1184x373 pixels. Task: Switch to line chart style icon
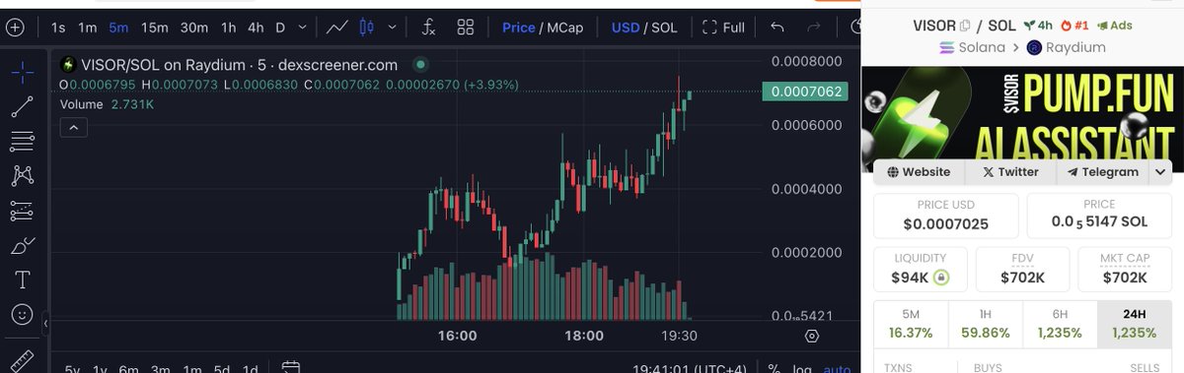(x=337, y=28)
